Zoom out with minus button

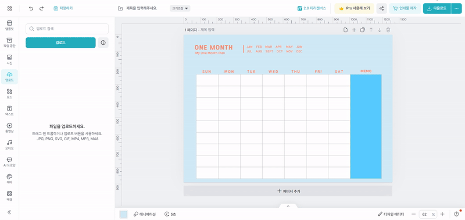tap(413, 214)
